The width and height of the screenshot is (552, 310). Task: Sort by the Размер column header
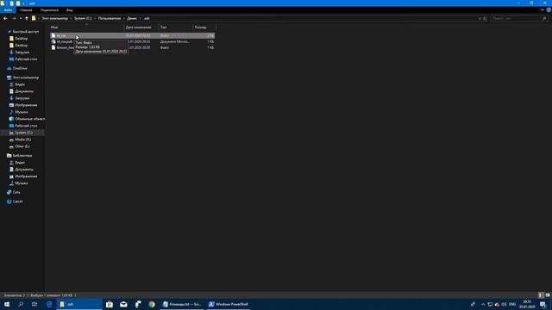coord(204,27)
